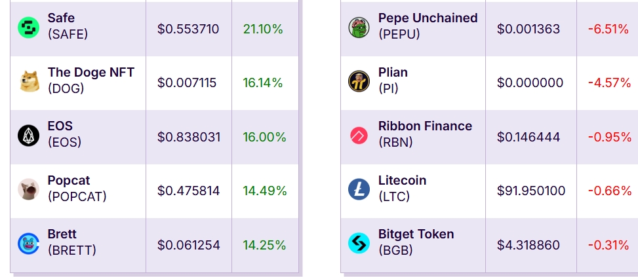Click the Doge NFT shiba icon
Viewport: 638px width, 277px height.
(x=30, y=81)
